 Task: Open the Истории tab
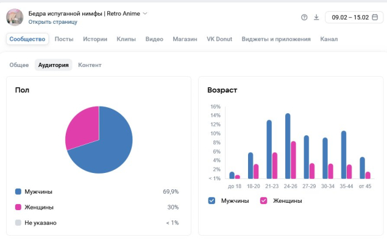pyautogui.click(x=95, y=39)
